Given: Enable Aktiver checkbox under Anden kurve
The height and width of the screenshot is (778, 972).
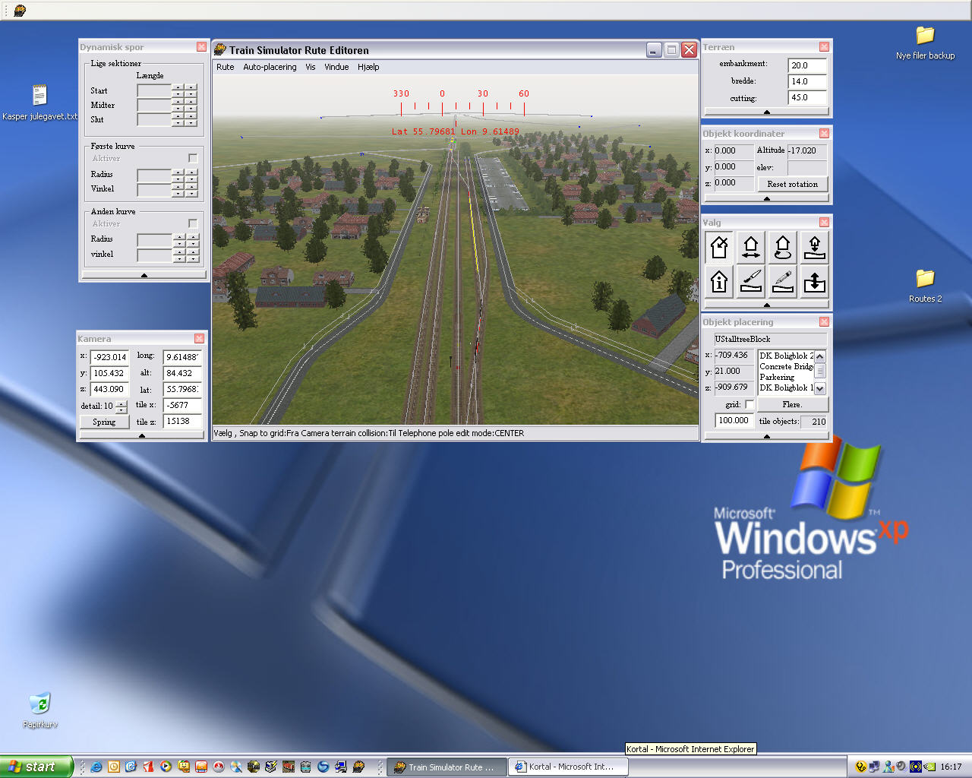Looking at the screenshot, I should click(x=193, y=223).
